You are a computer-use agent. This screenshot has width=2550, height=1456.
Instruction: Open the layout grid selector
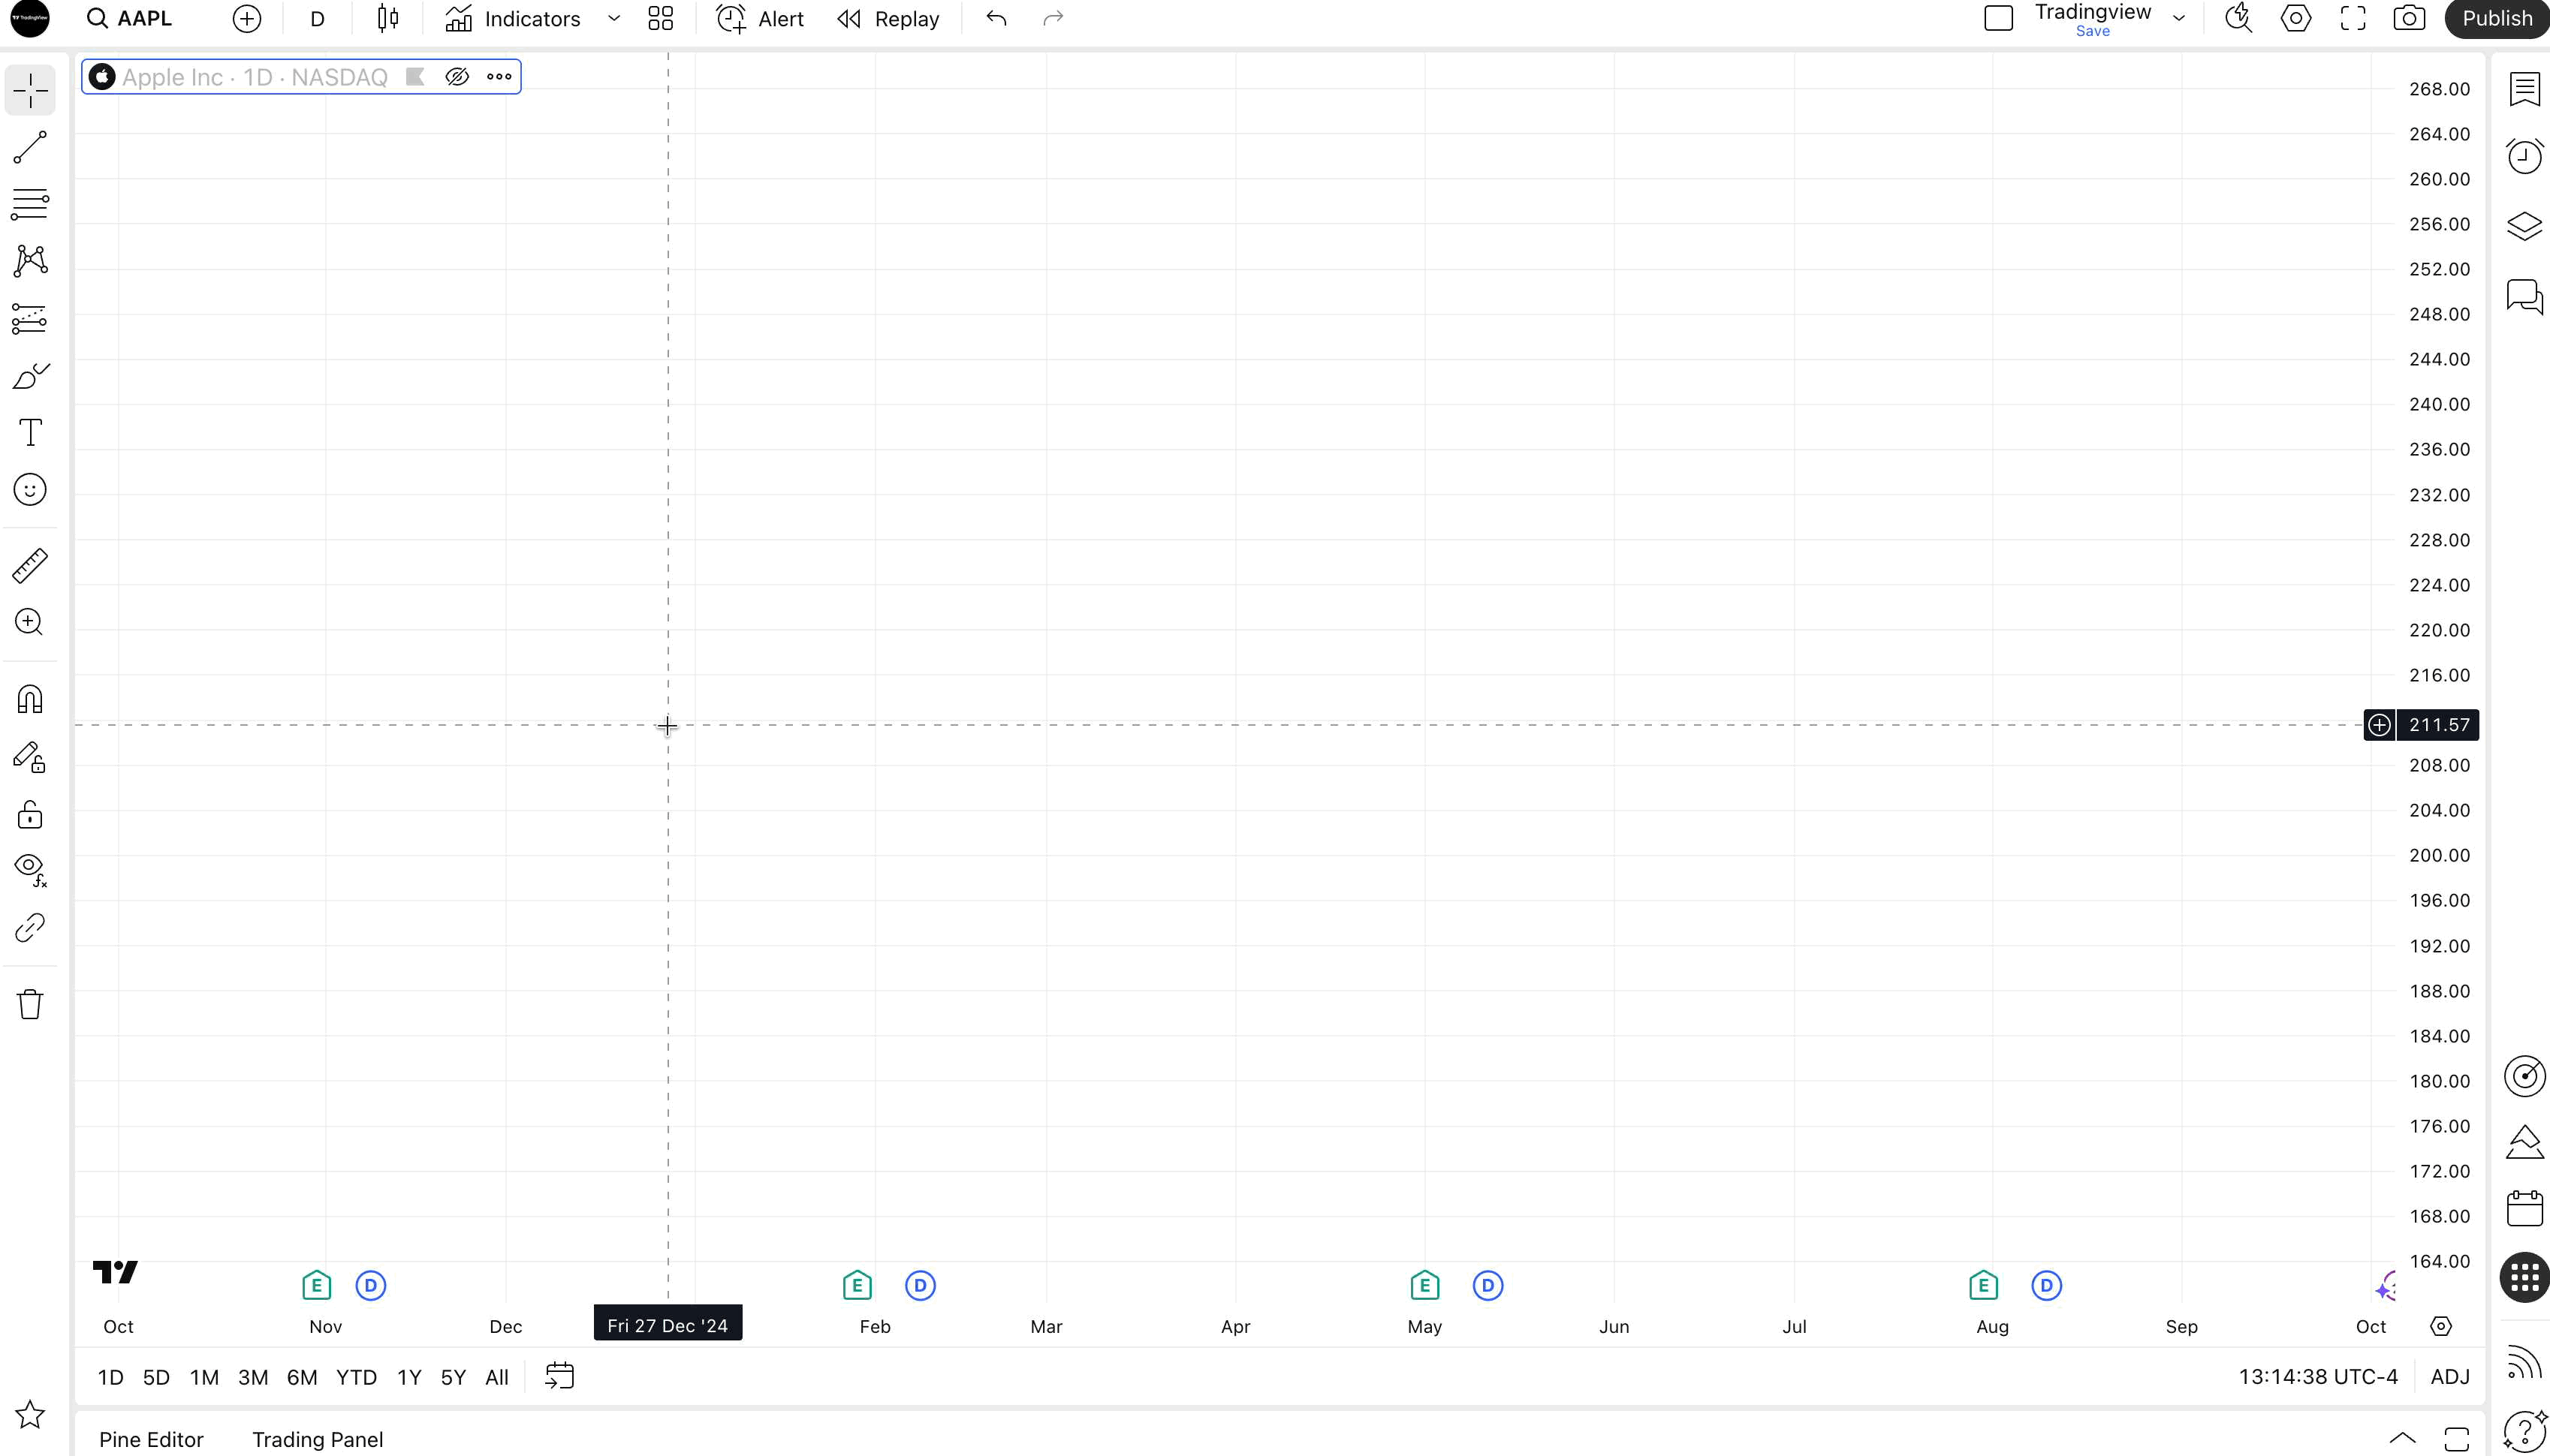660,18
